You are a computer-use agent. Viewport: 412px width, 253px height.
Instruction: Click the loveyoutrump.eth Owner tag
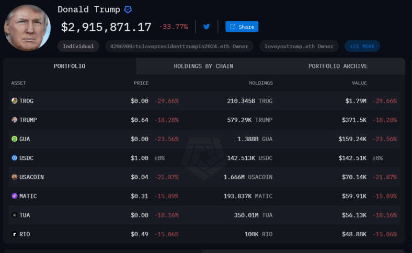tap(299, 46)
